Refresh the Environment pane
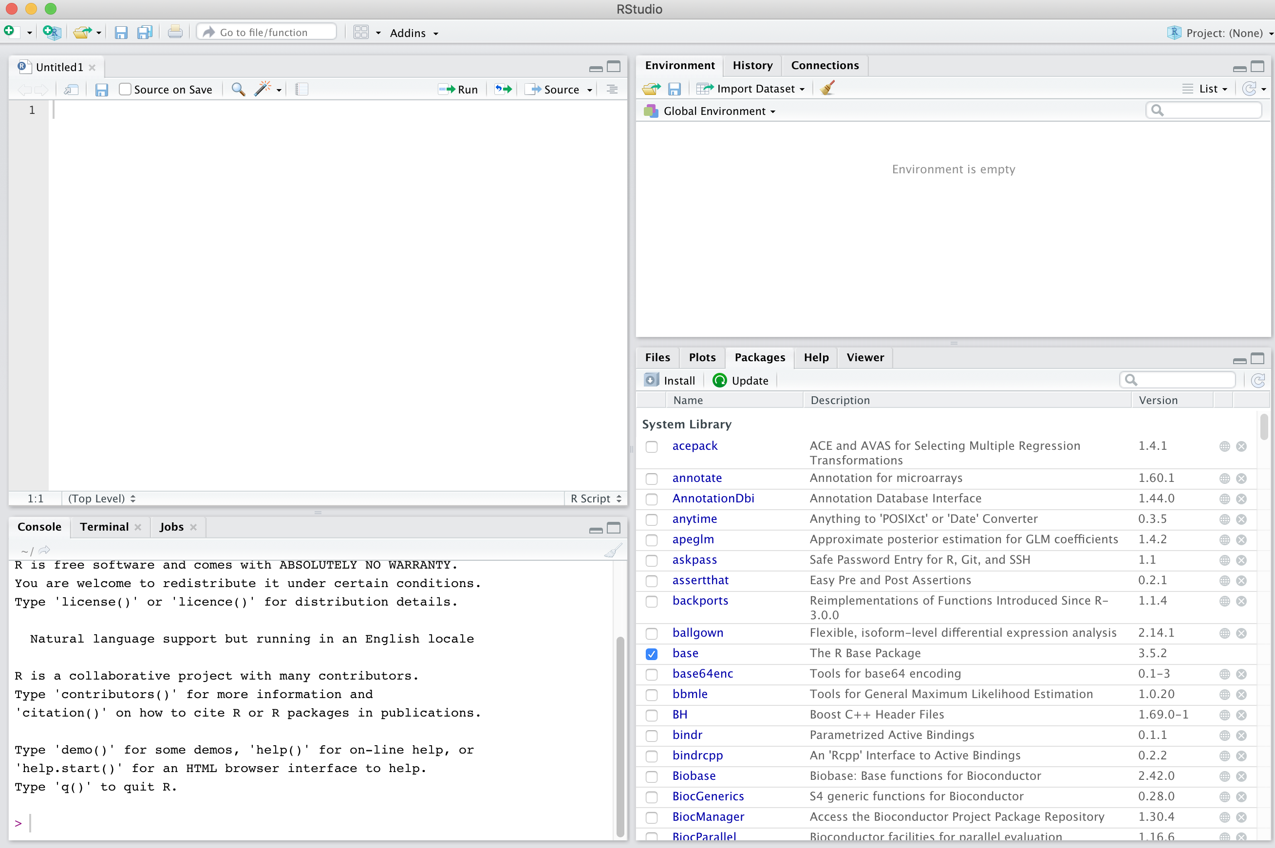This screenshot has width=1275, height=848. point(1249,89)
